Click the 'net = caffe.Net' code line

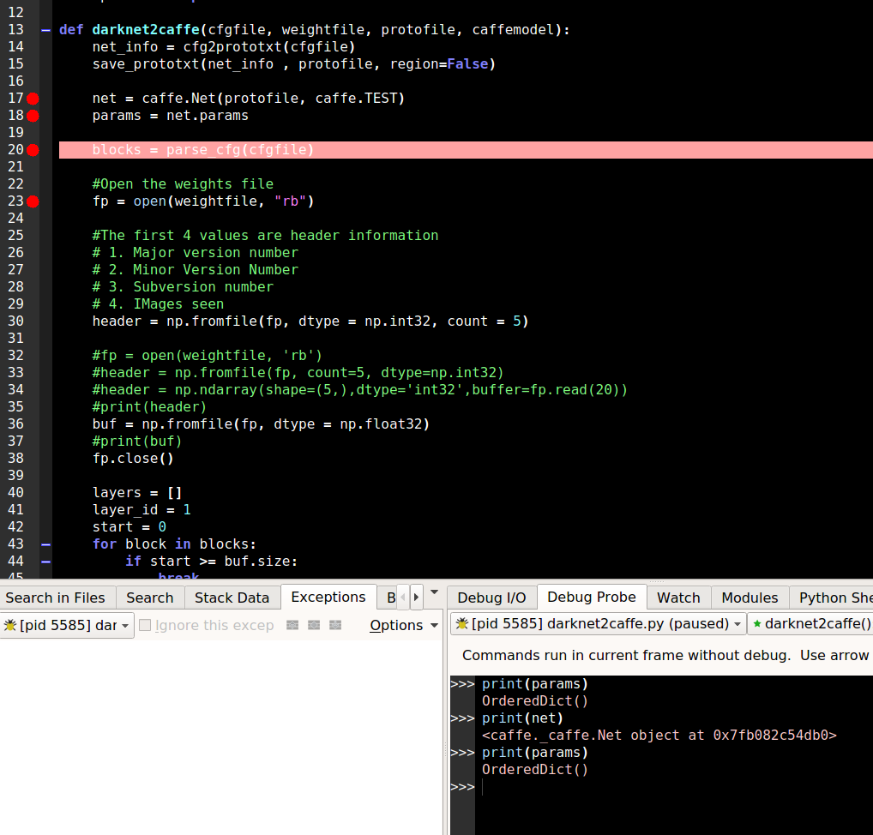249,99
